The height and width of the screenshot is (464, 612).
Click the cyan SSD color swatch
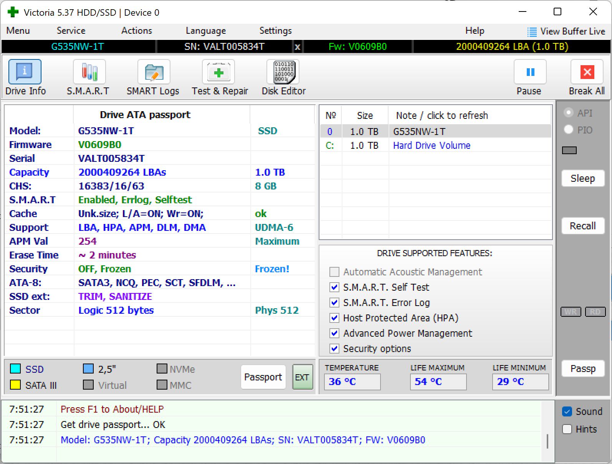(15, 369)
